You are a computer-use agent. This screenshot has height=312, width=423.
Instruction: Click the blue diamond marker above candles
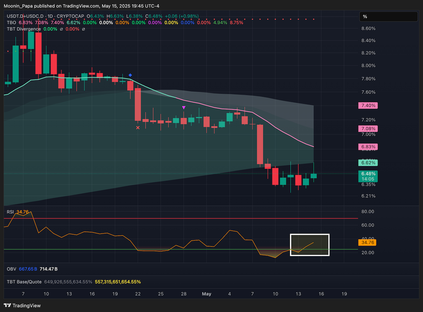(130, 75)
